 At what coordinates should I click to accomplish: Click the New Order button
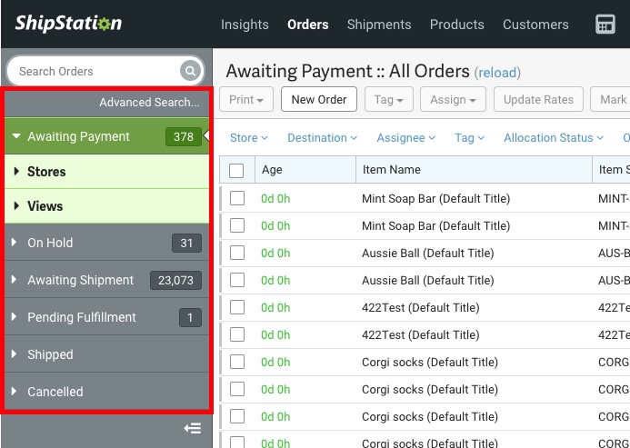[x=319, y=99]
